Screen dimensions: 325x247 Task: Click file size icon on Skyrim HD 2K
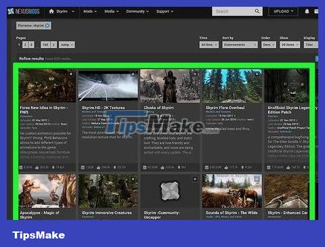coord(83,167)
